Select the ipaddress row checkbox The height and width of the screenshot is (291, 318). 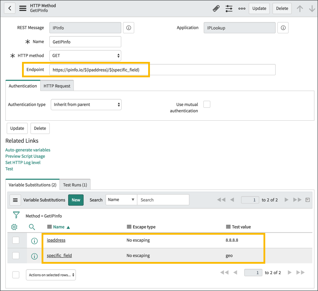point(16,240)
